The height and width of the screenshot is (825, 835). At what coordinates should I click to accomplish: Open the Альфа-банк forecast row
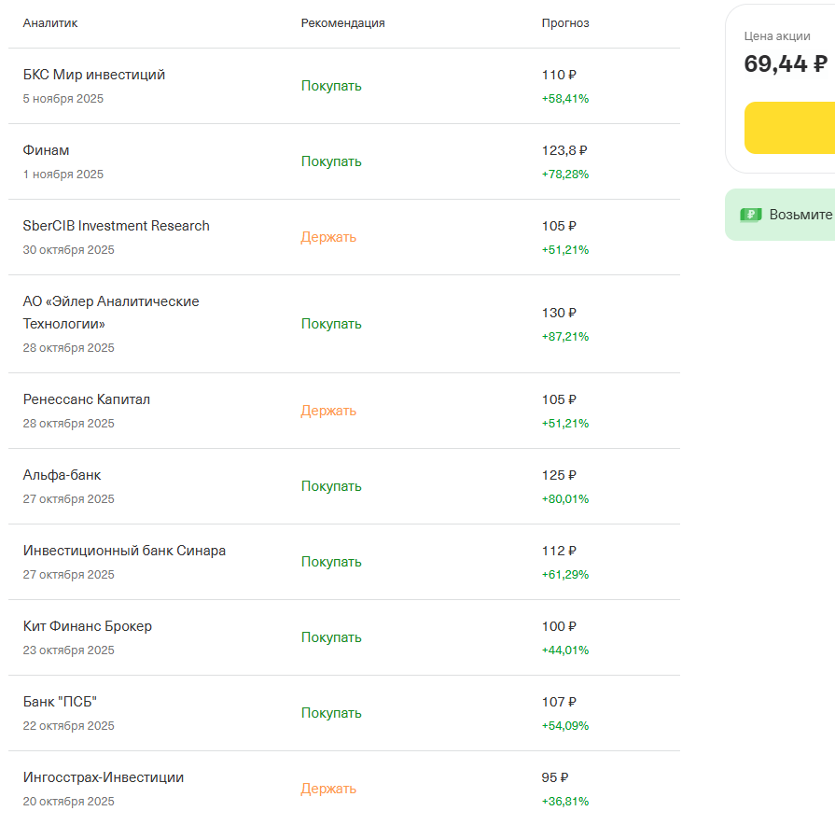[63, 475]
